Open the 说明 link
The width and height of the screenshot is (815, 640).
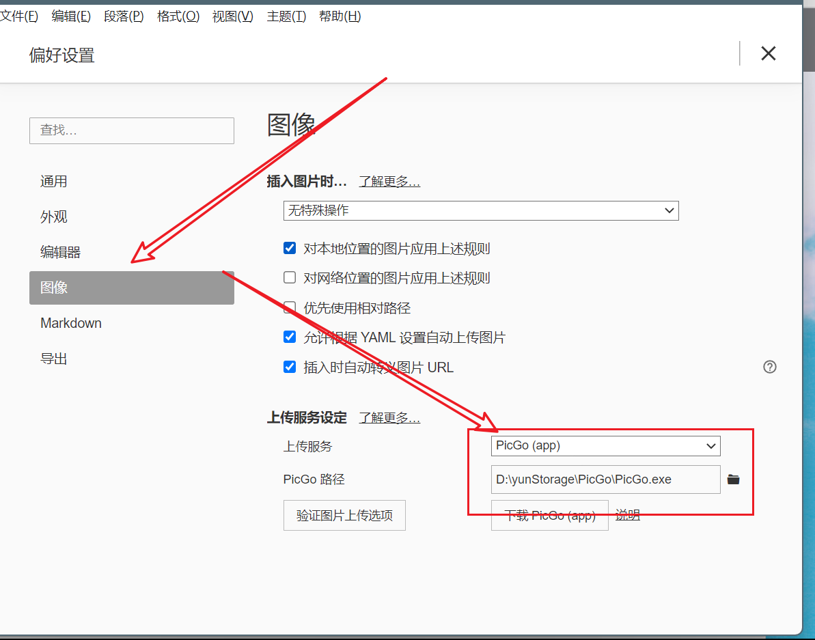(x=627, y=515)
